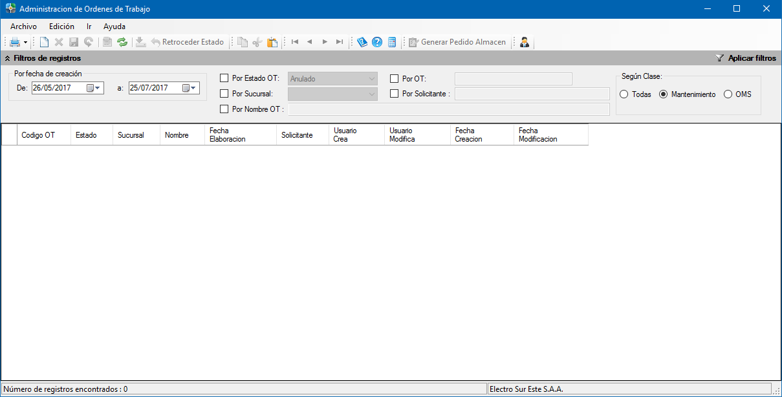
Task: Click the download tray toolbar icon
Action: [141, 42]
